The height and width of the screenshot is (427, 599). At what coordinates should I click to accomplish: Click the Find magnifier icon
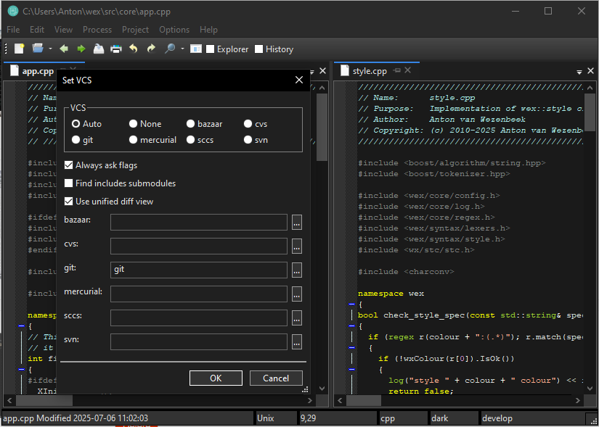[169, 49]
